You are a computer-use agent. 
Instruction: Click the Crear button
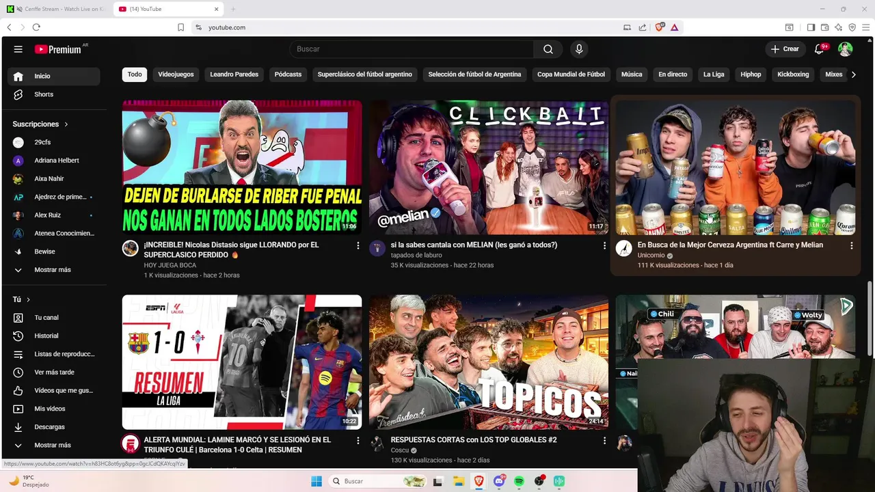785,49
